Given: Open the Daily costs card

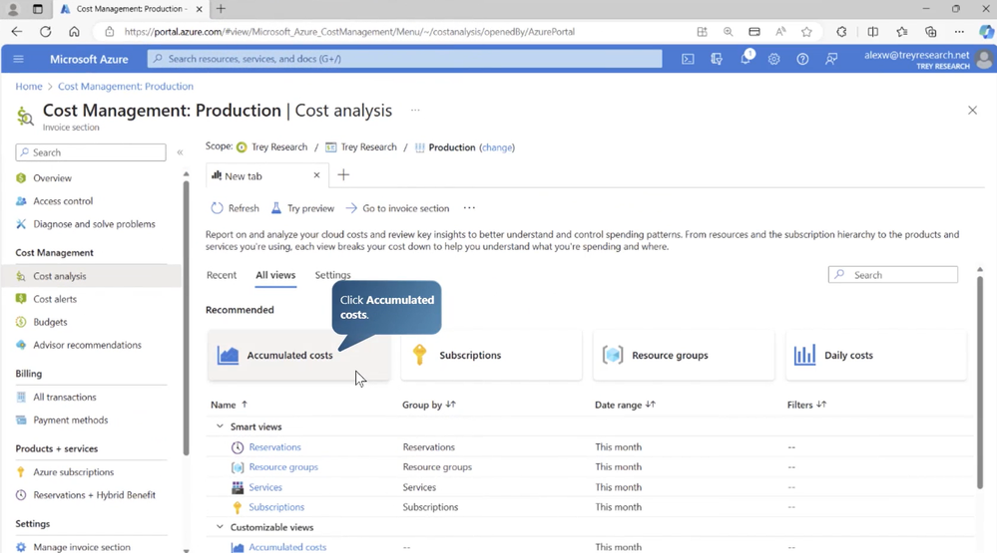Looking at the screenshot, I should pyautogui.click(x=876, y=355).
